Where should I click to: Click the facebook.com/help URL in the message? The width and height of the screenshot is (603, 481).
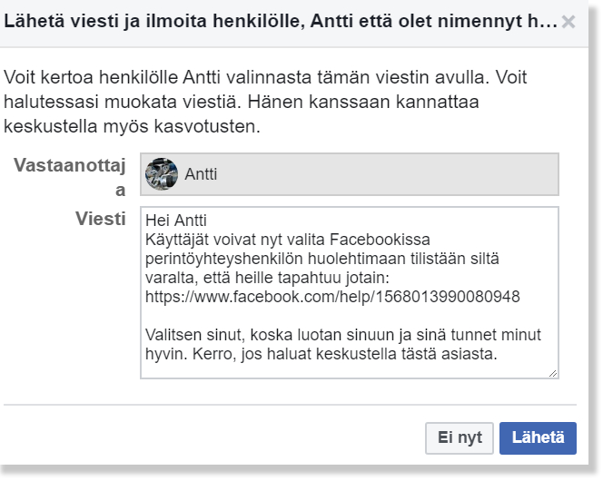coord(331,297)
